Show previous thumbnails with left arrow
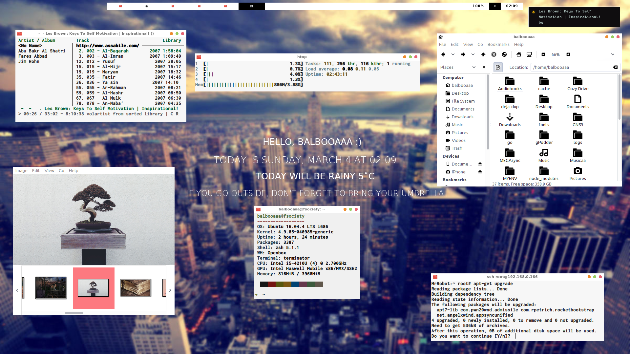This screenshot has height=354, width=630. 17,290
